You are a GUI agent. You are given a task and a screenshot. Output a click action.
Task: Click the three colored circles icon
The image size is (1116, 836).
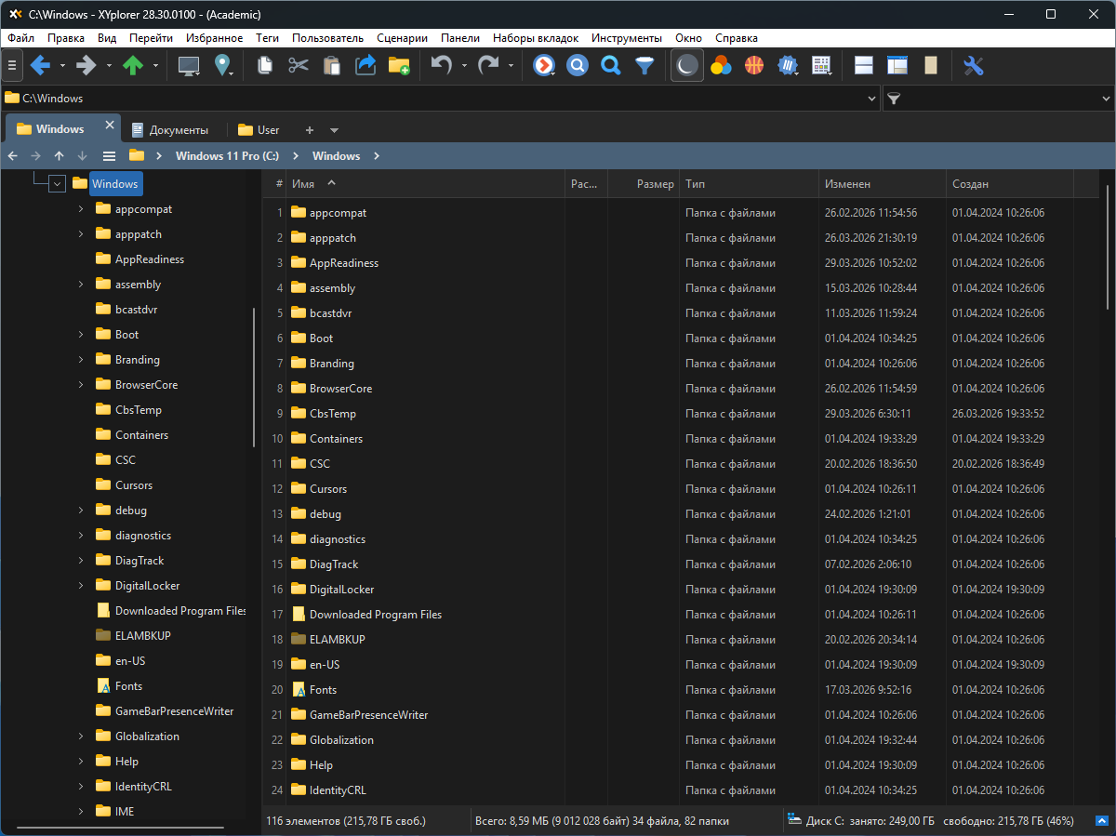[720, 65]
